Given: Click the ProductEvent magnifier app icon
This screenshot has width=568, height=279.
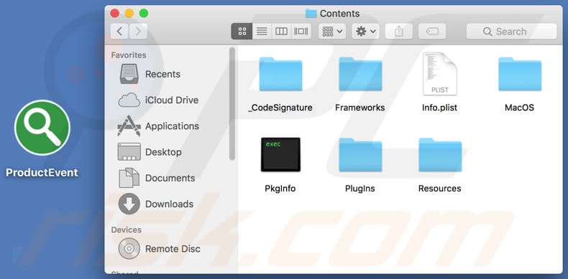Looking at the screenshot, I should 42,128.
